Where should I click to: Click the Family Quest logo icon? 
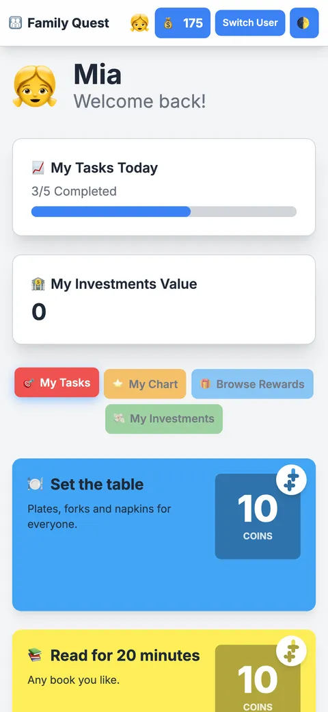click(16, 23)
